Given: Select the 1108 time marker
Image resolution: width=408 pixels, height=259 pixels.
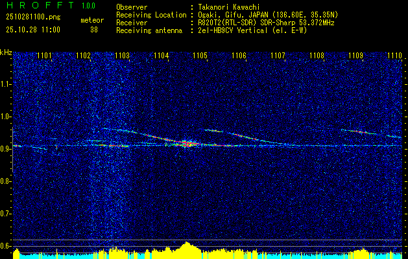Looking at the screenshot, I should coord(317,55).
